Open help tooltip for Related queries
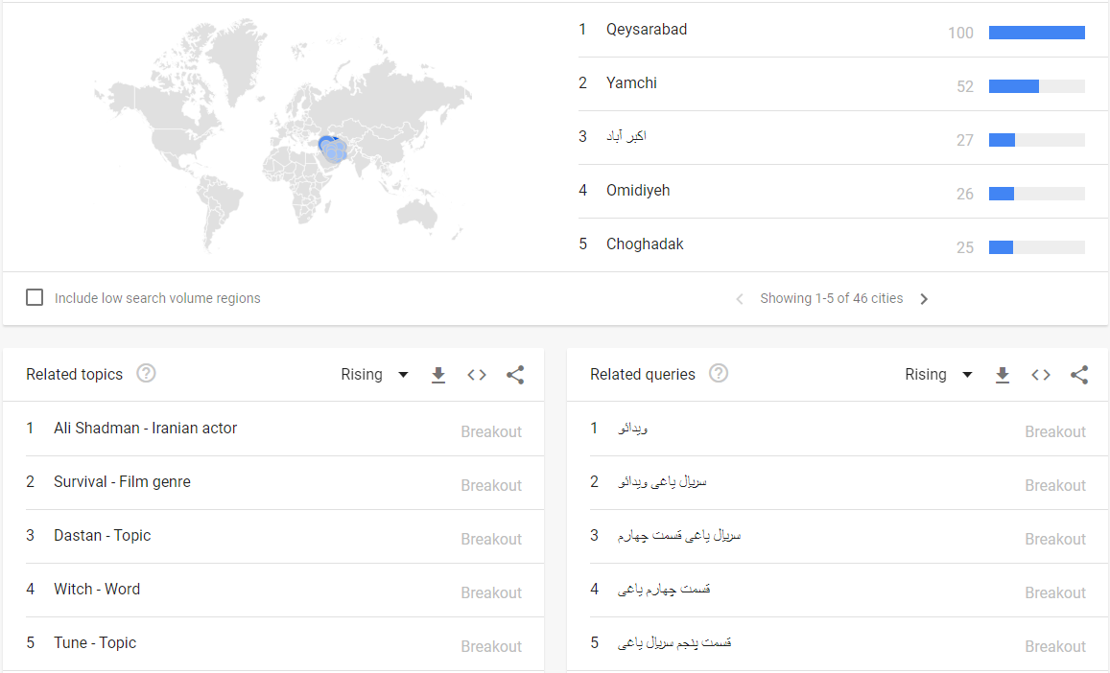This screenshot has height=673, width=1110. click(x=719, y=373)
